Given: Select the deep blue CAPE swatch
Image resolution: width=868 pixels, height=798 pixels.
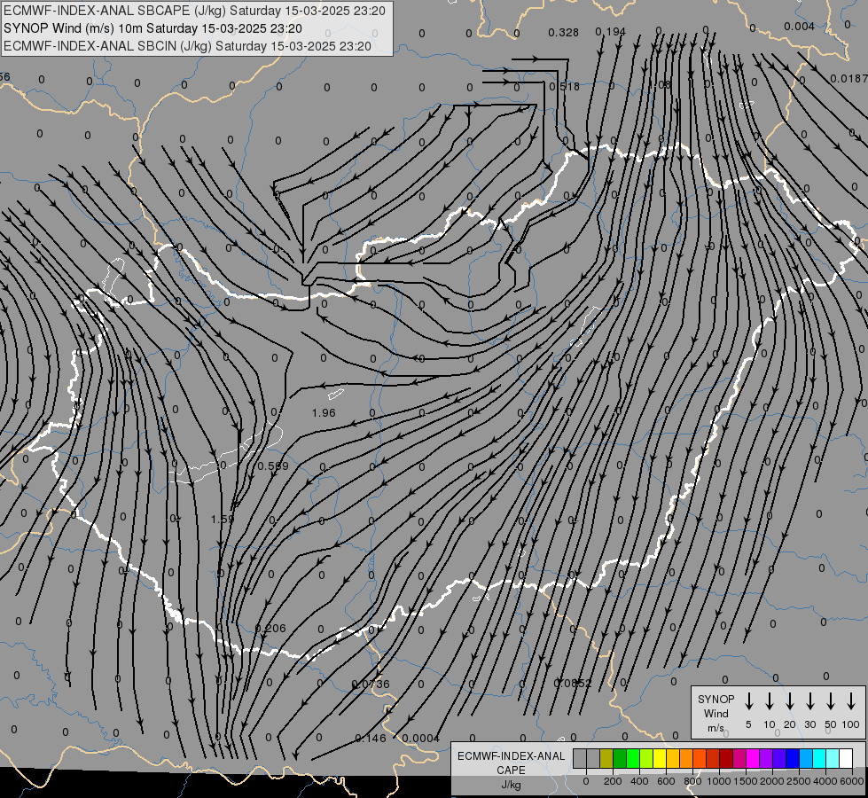Looking at the screenshot, I should 794,758.
